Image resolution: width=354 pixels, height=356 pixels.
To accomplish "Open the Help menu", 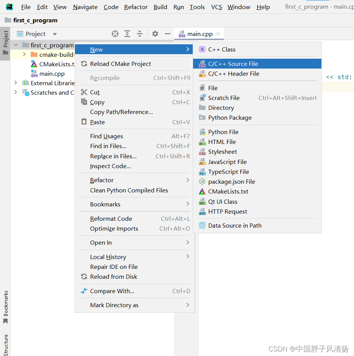I will click(263, 7).
